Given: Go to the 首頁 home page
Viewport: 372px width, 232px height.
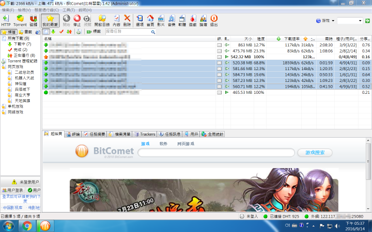Looking at the screenshot, I should 150,21.
